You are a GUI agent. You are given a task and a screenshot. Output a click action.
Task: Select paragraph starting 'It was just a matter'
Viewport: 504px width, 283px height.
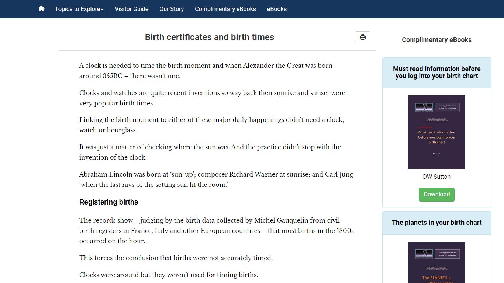(210, 152)
